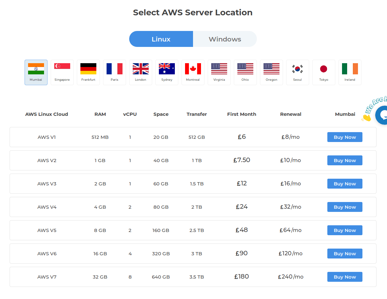Click the £12 first month price
Viewport: 387px width, 299px height.
coord(242,183)
